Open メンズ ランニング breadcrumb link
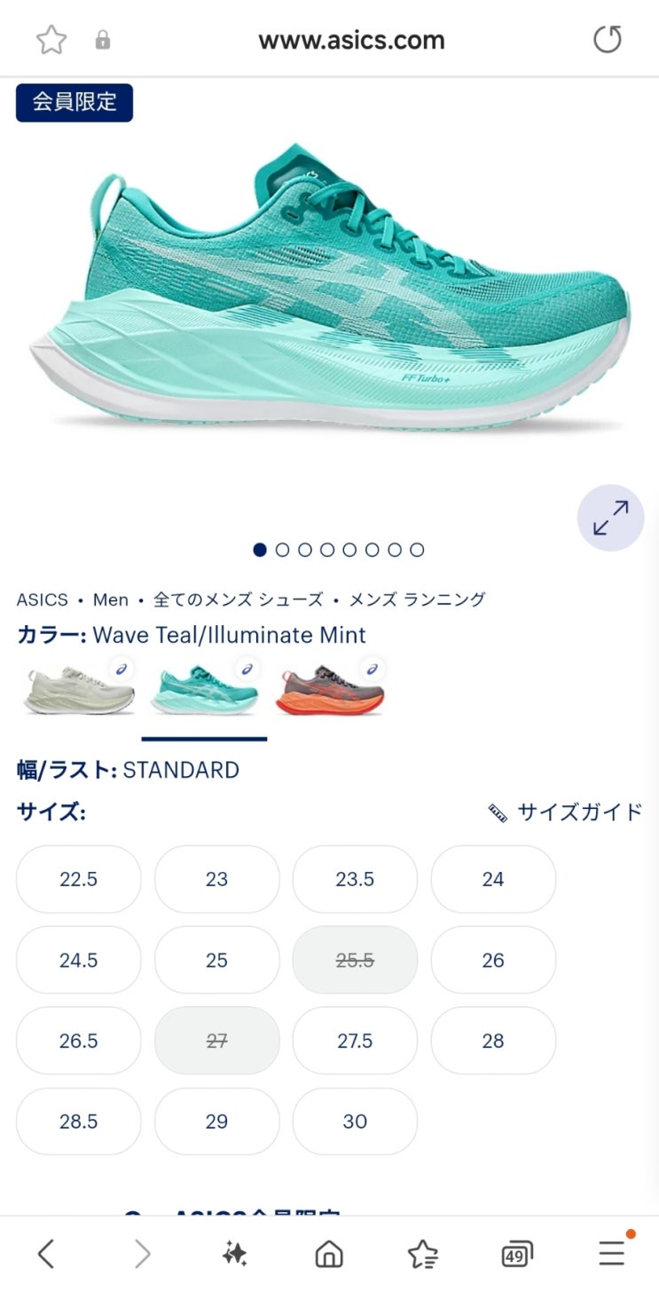The image size is (659, 1292). click(417, 599)
